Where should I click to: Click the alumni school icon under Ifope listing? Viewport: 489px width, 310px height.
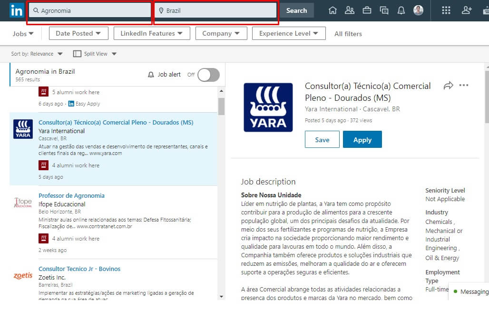click(43, 238)
